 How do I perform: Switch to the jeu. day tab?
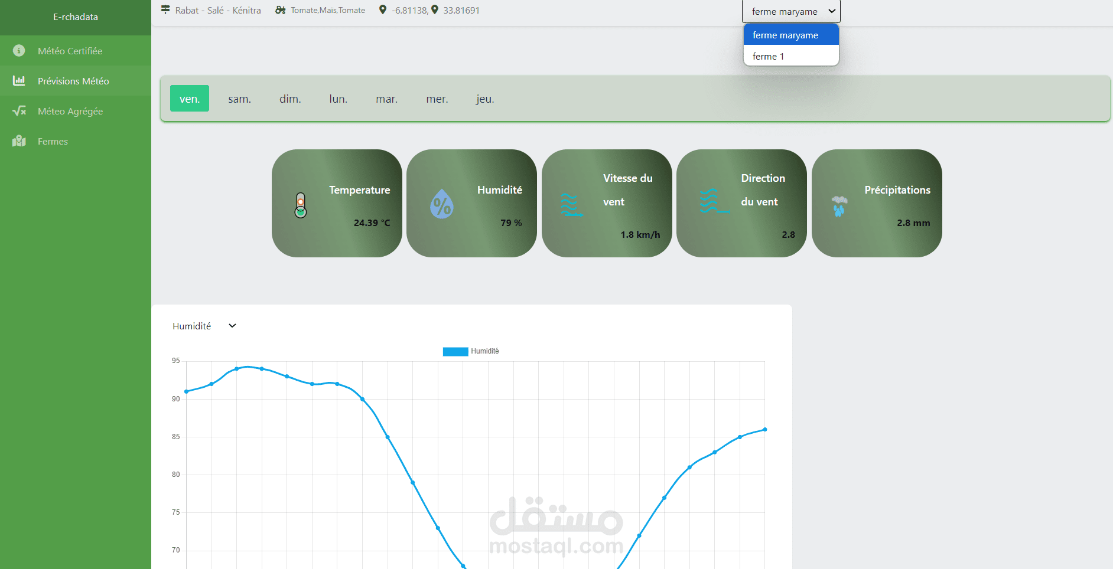(x=485, y=99)
